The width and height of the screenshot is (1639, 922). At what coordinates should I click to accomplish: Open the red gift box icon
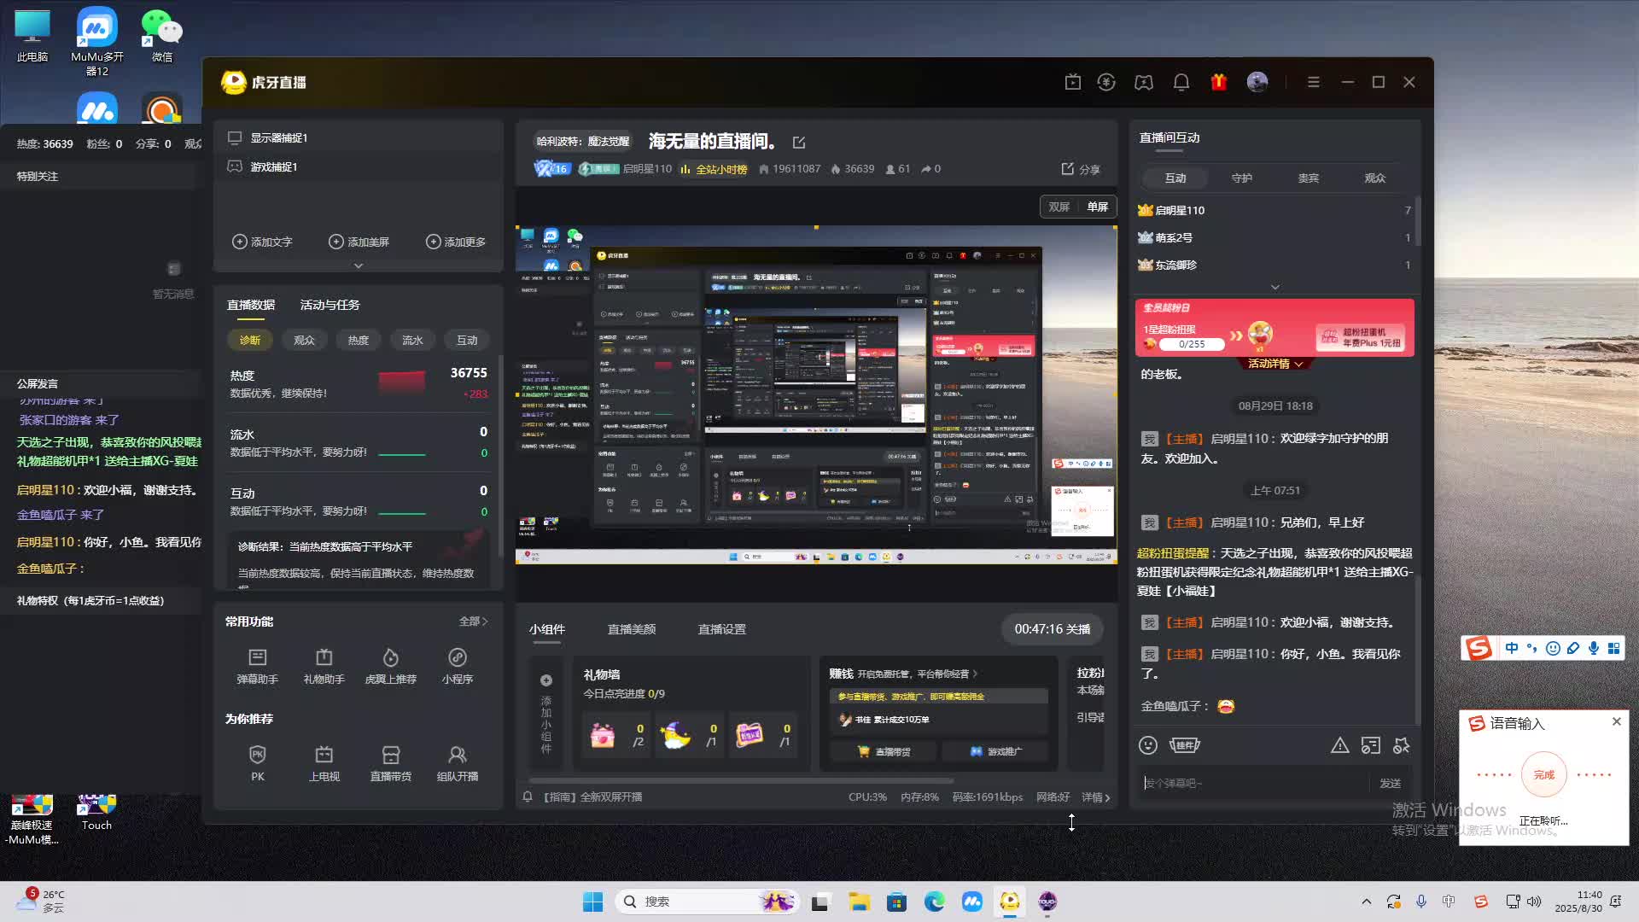click(x=1218, y=82)
